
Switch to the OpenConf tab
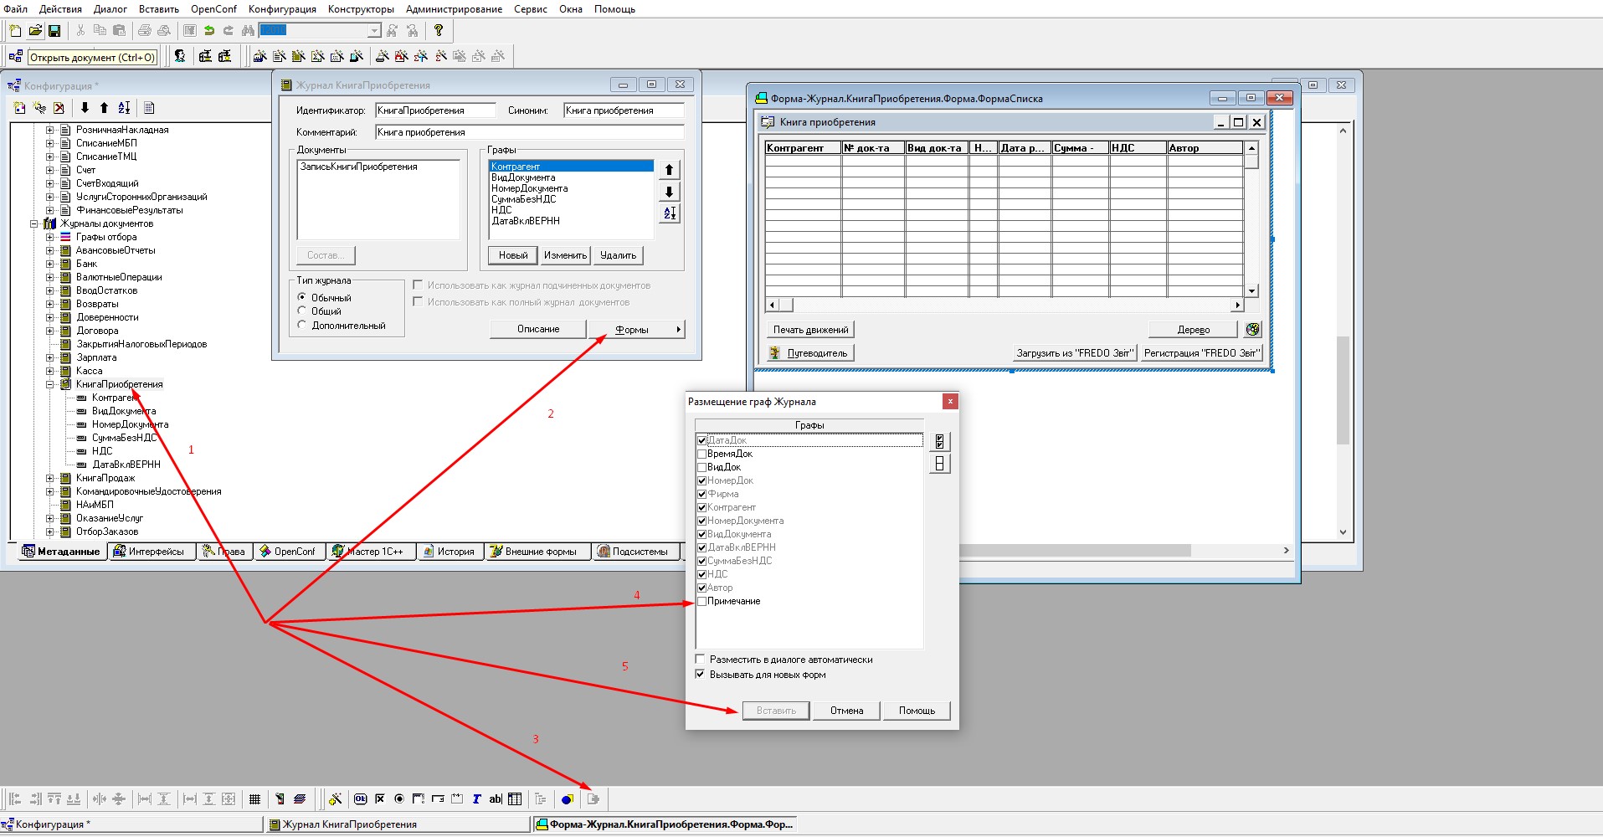point(288,552)
